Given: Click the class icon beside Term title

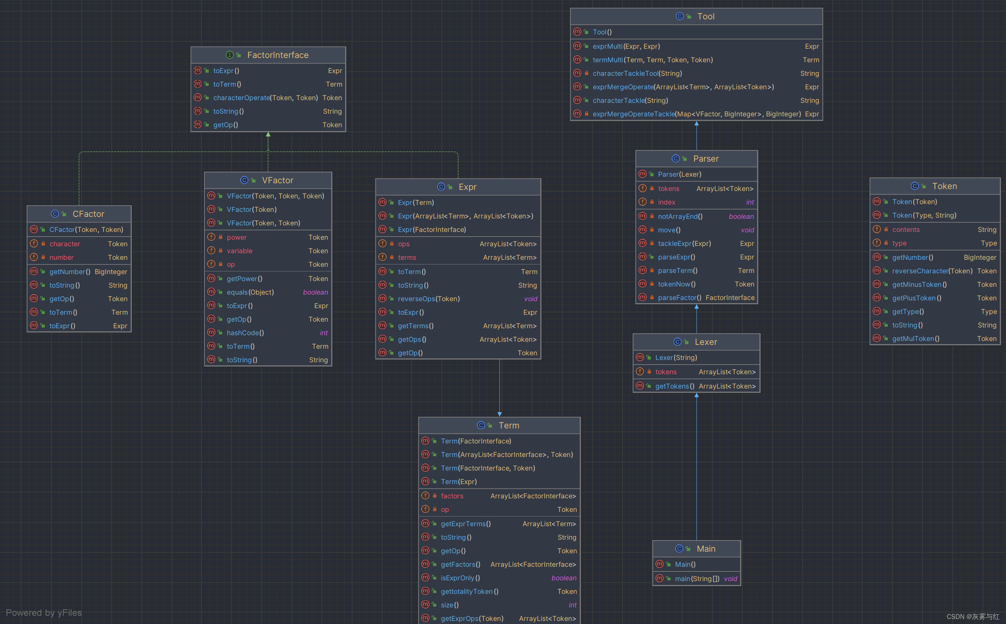Looking at the screenshot, I should 481,425.
